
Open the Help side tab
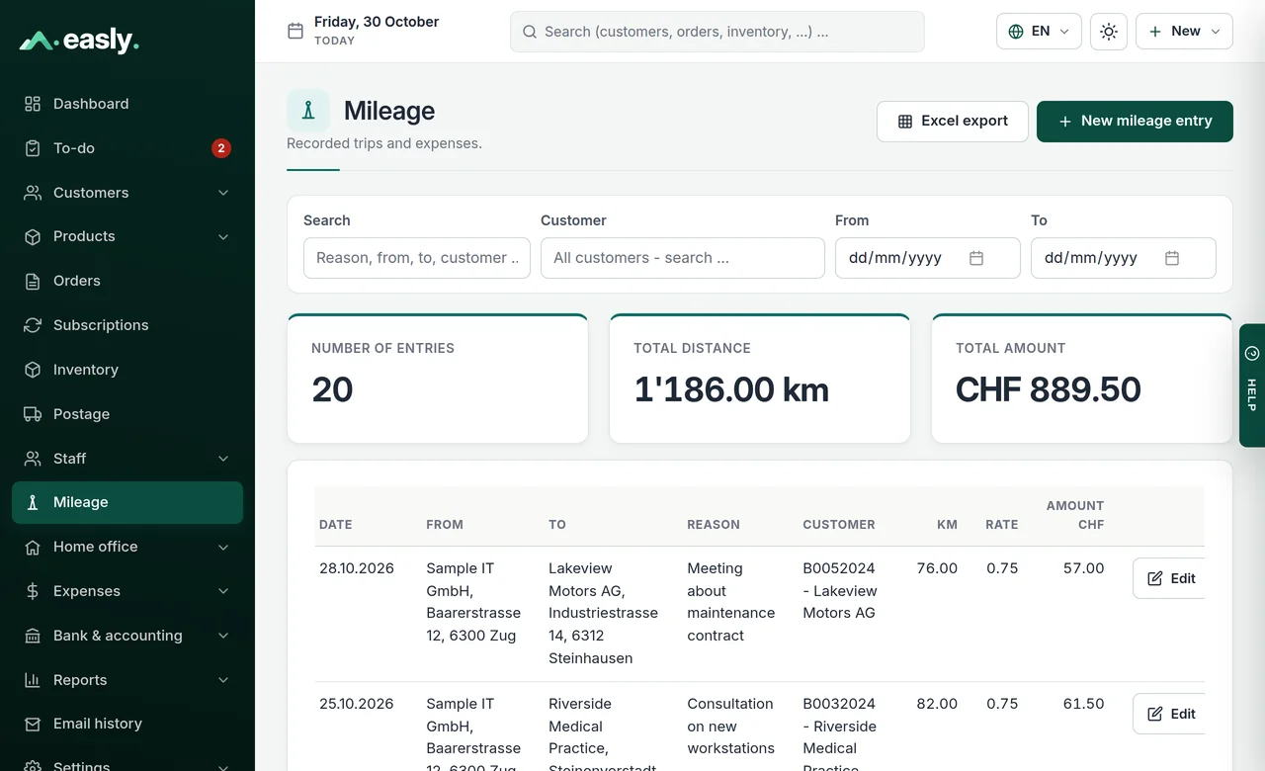click(1252, 385)
